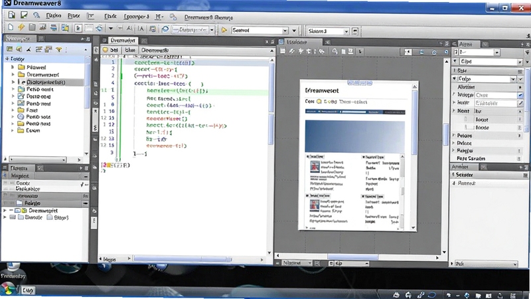Click the page icon at the far left of the menu row
The height and width of the screenshot is (299, 531).
tap(11, 15)
